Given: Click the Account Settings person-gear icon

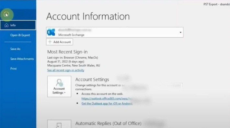Looking at the screenshot, I should [59, 83].
